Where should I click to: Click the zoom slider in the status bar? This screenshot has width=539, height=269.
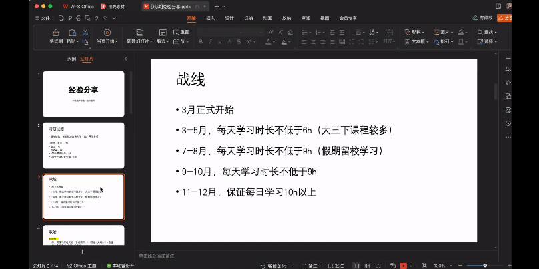click(x=486, y=265)
